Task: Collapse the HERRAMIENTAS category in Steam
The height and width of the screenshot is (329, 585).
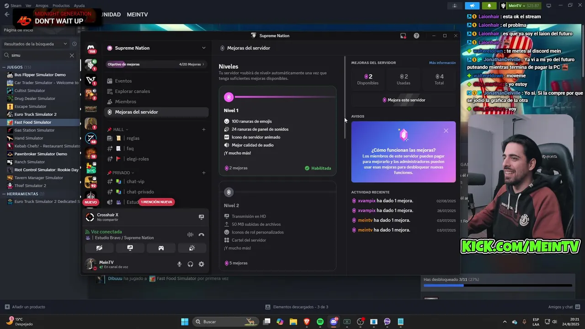Action: click(x=23, y=194)
